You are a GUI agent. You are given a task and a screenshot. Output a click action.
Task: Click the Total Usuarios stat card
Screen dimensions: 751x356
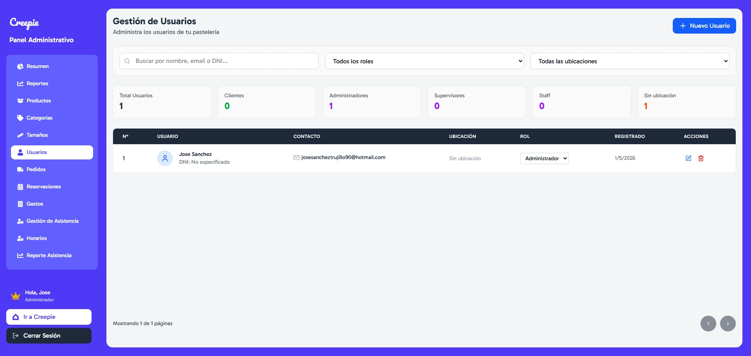pos(162,102)
